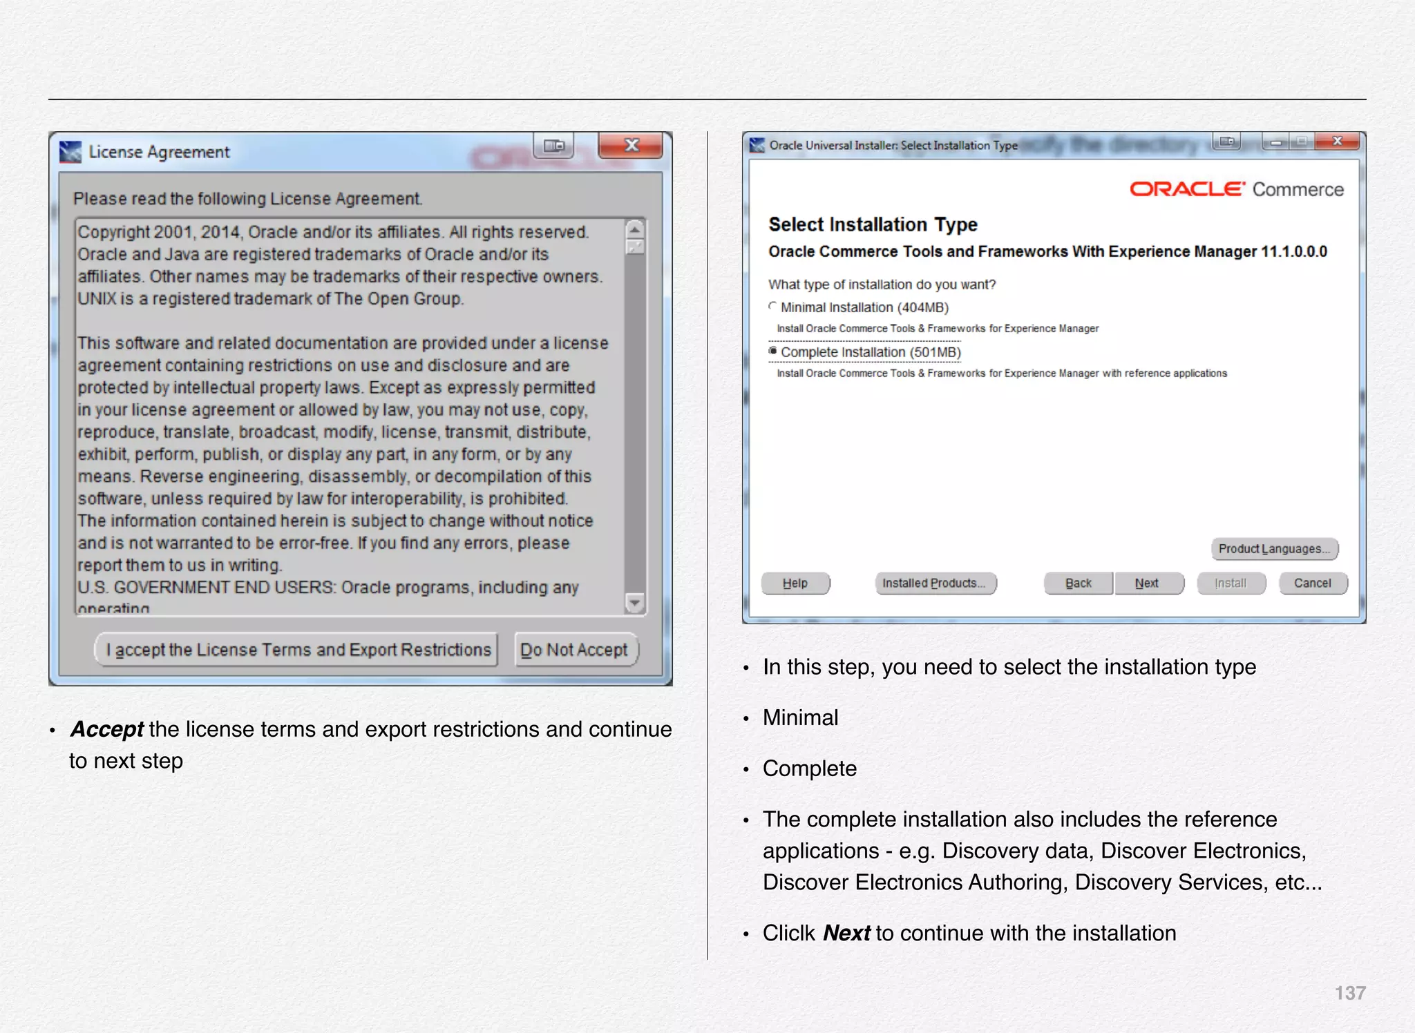Cancel the Oracle Universal Installer

click(x=1313, y=583)
